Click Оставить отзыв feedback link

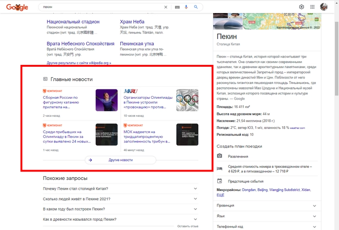pos(188,226)
